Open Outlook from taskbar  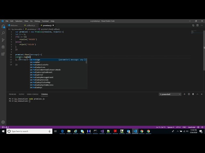coord(128,131)
